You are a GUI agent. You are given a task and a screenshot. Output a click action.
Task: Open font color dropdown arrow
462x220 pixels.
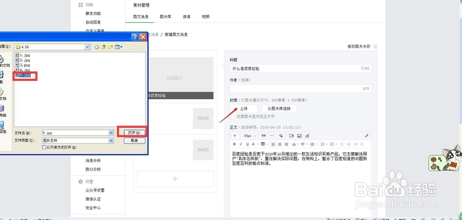coord(258,144)
